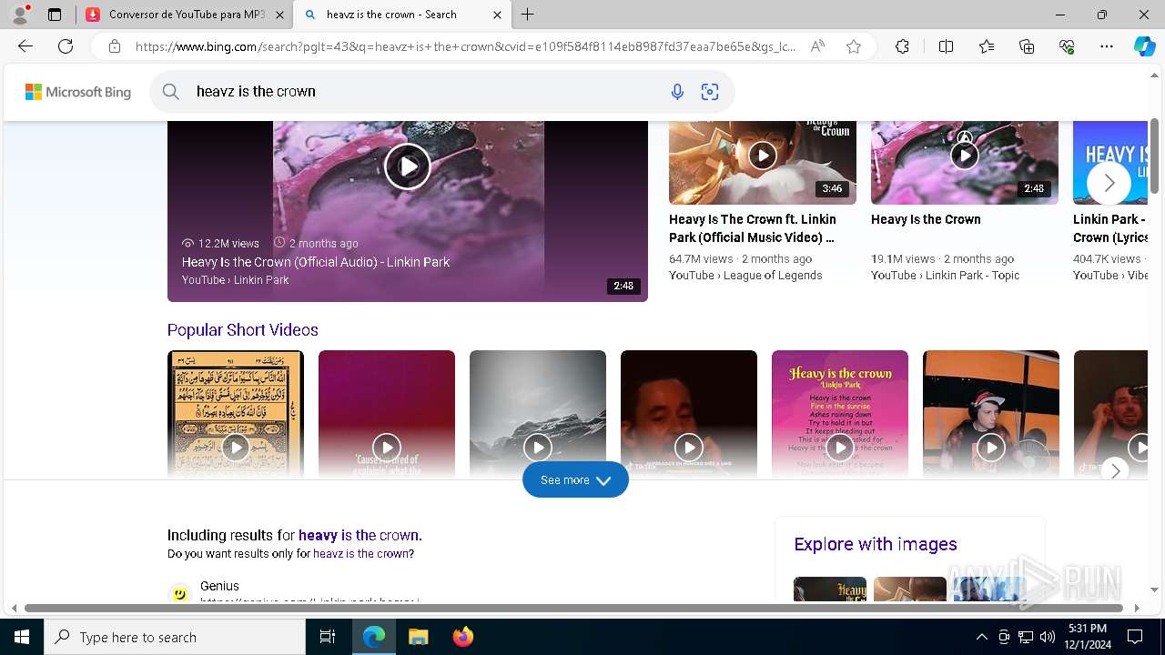This screenshot has height=655, width=1165.
Task: Click the browser address bar URL
Action: tap(464, 46)
